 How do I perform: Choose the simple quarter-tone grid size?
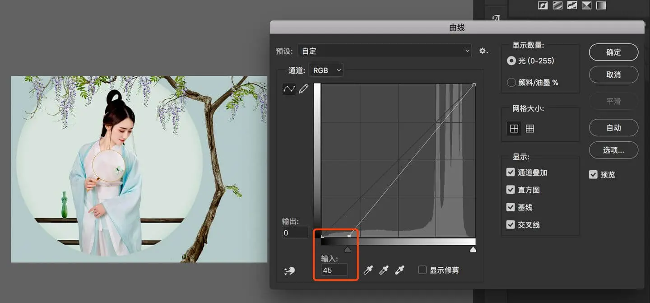514,129
